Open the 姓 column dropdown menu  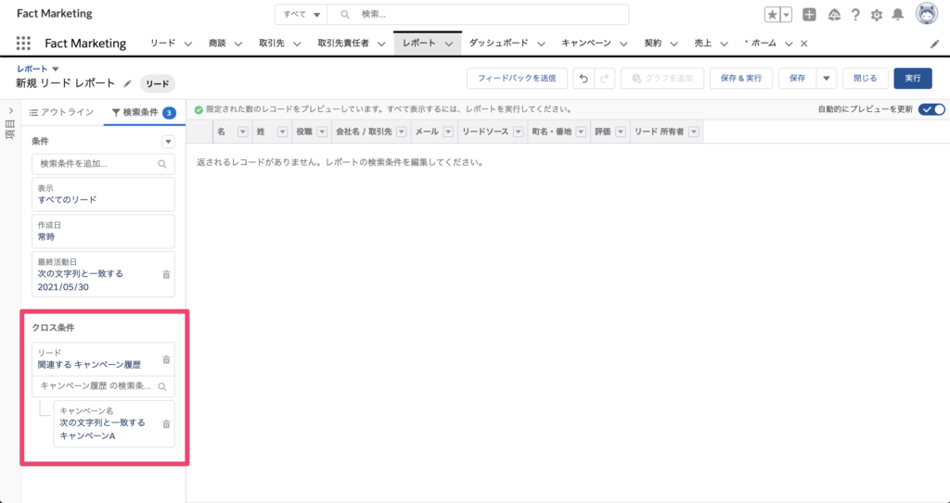point(282,132)
